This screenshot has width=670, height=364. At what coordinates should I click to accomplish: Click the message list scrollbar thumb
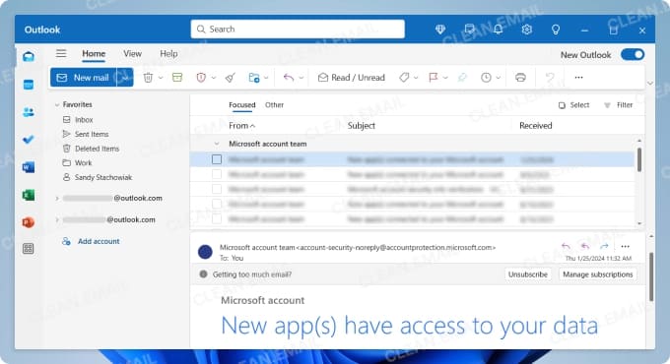(x=639, y=159)
